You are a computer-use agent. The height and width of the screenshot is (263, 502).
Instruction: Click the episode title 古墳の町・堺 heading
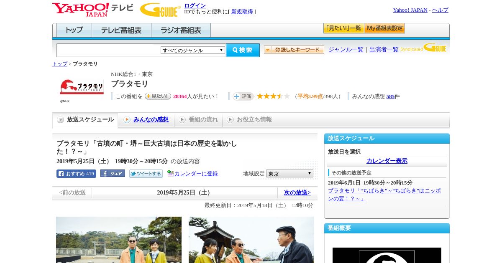tap(147, 147)
